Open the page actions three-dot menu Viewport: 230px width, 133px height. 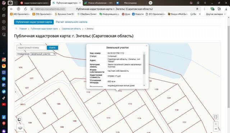(x=204, y=9)
